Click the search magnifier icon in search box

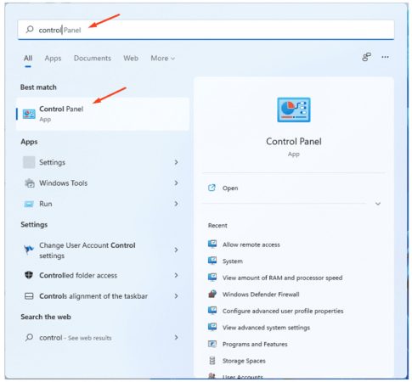(30, 30)
